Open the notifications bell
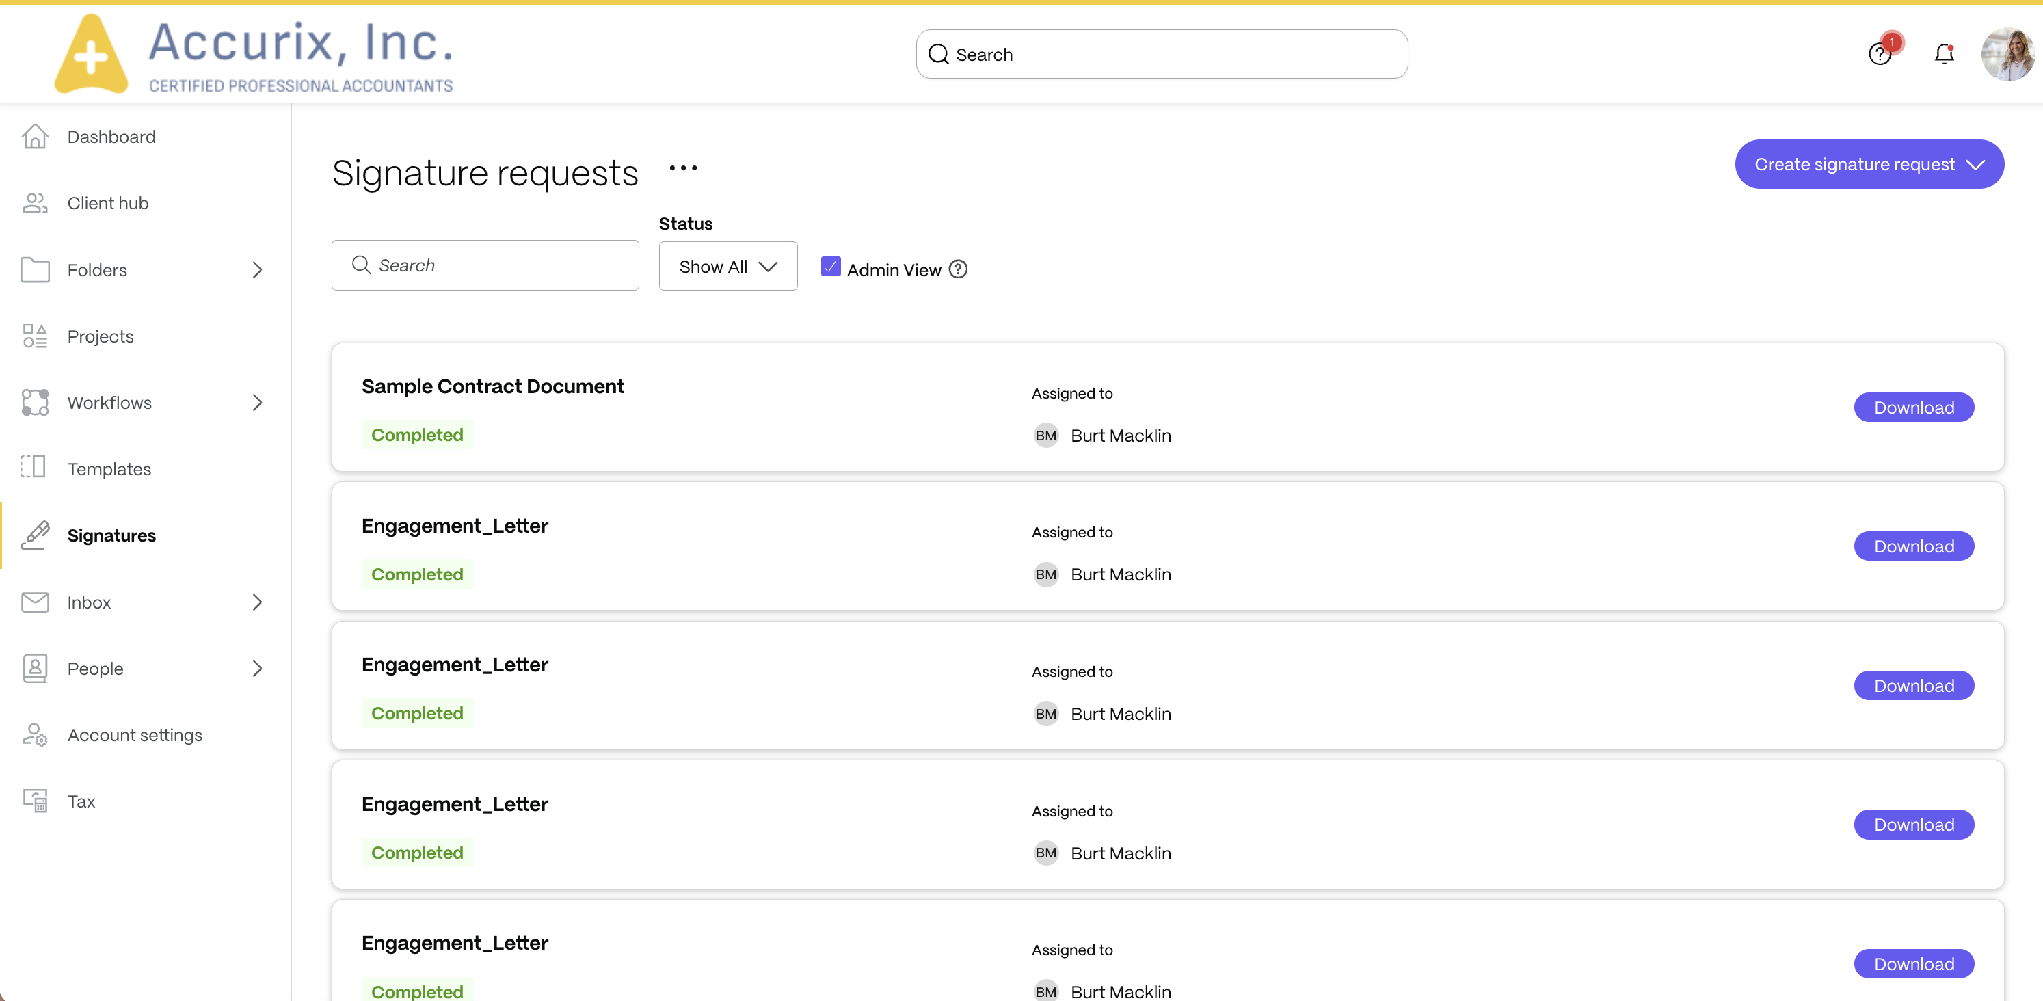 point(1944,54)
